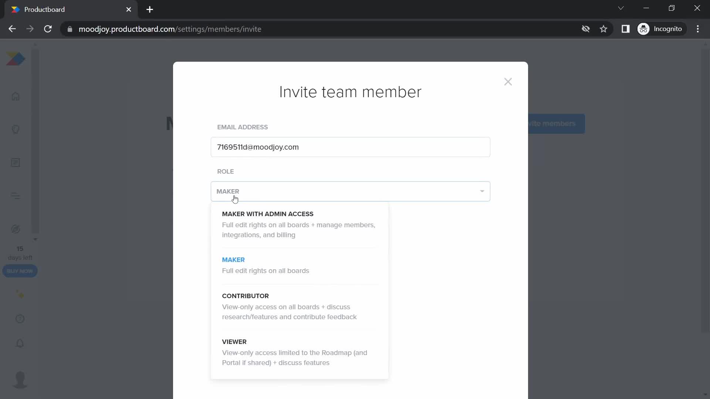View site lock info icon
Image resolution: width=710 pixels, height=399 pixels.
pos(70,29)
